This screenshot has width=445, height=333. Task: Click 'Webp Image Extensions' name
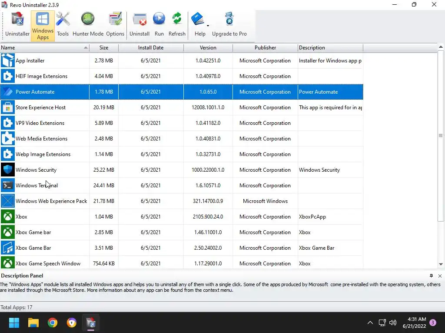tap(43, 154)
